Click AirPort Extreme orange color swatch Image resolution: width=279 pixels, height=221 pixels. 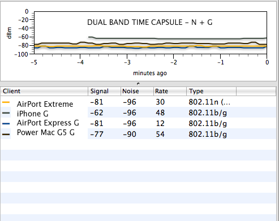[6, 102]
